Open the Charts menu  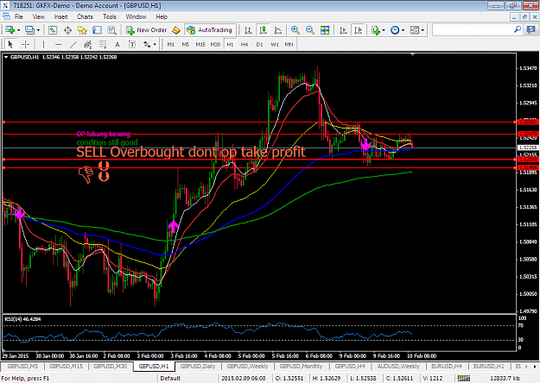point(85,17)
